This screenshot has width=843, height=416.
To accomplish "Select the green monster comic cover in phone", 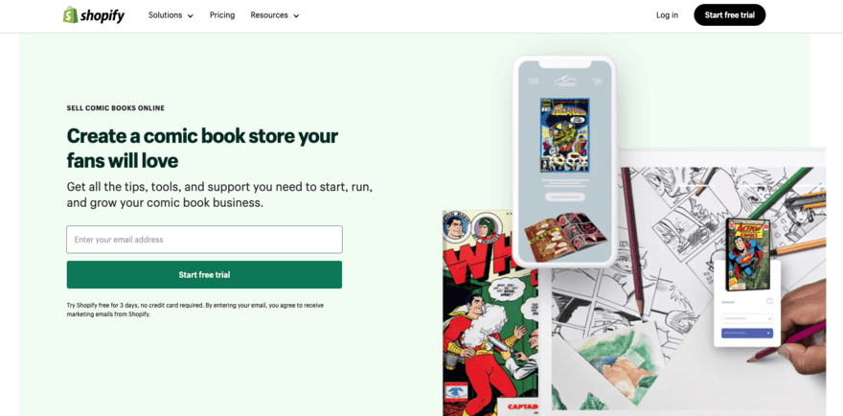I will click(564, 135).
